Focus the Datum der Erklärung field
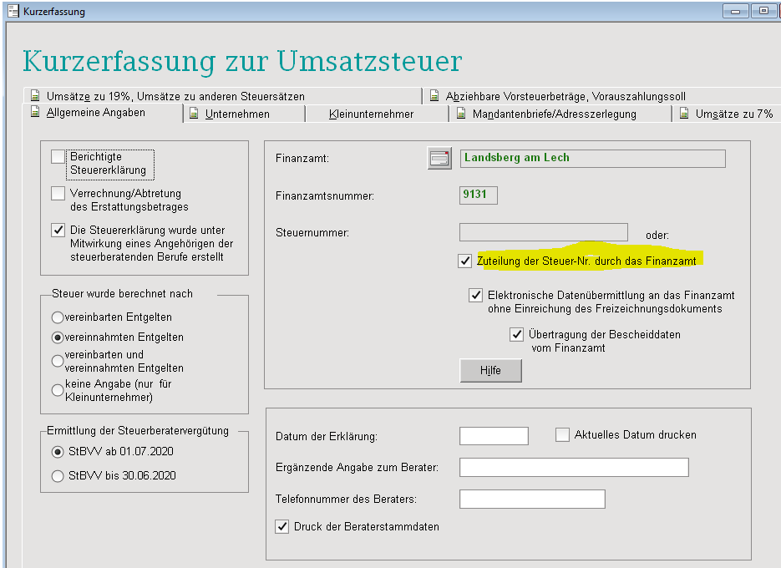The image size is (781, 568). [494, 436]
